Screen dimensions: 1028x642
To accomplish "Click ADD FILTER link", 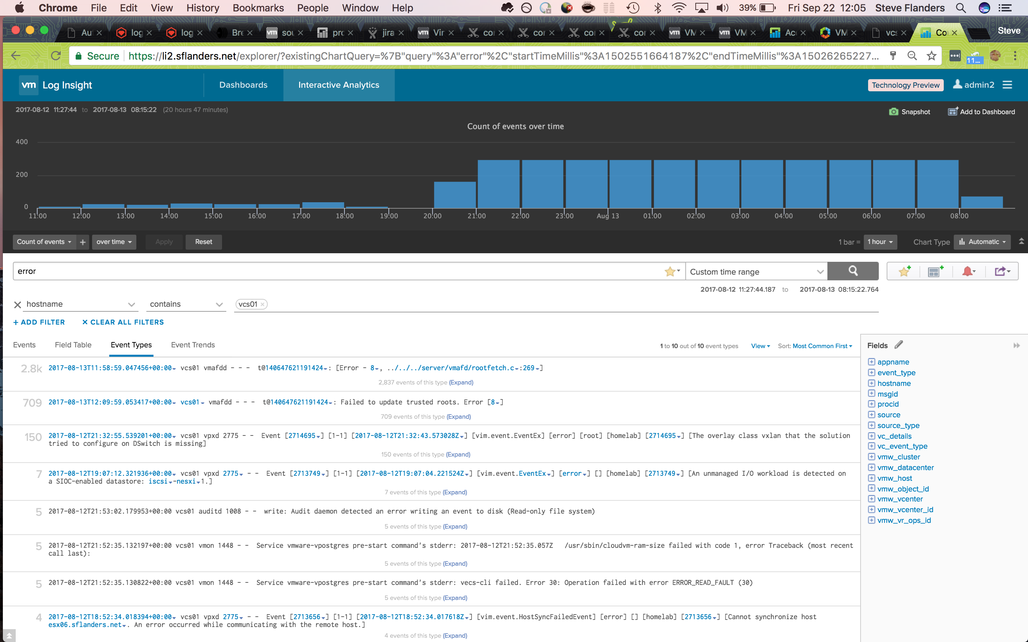I will pyautogui.click(x=39, y=322).
